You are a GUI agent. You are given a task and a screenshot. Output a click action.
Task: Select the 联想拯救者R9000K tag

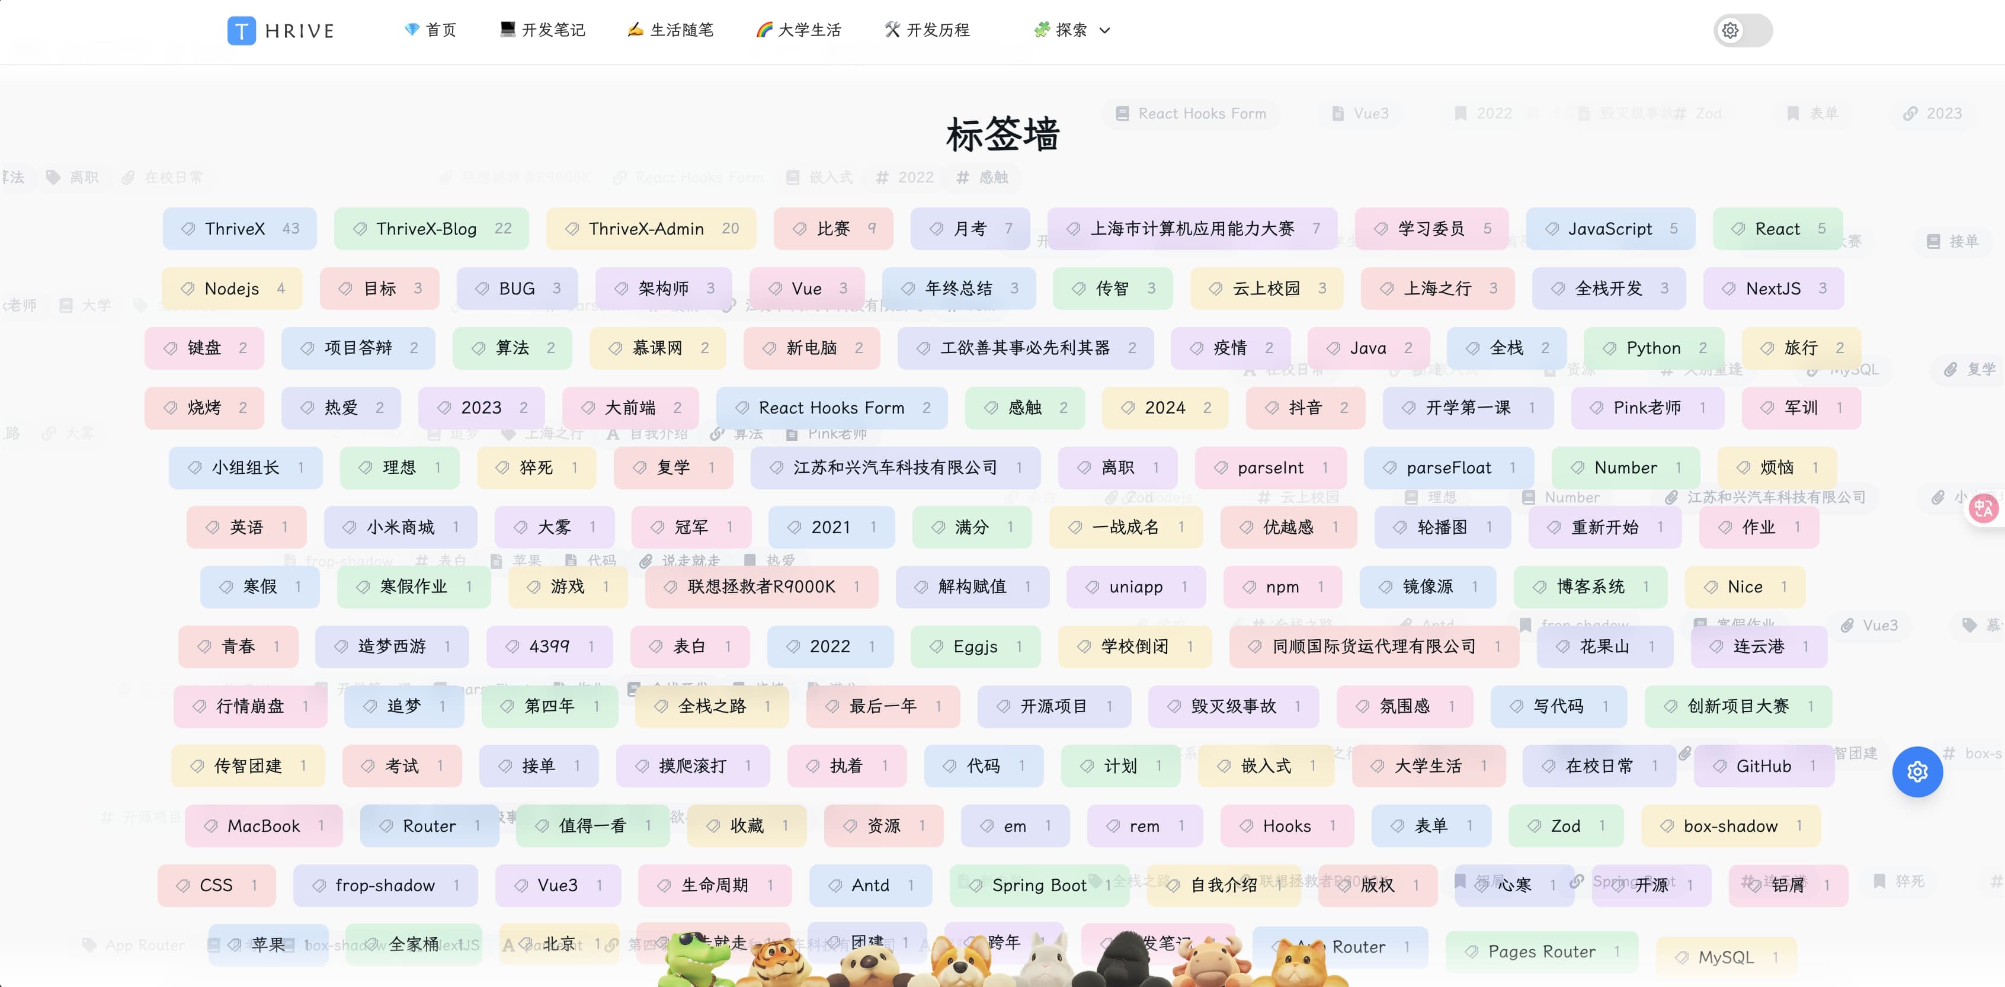pyautogui.click(x=761, y=587)
